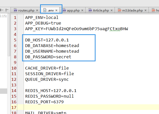Screen dimensions: 159x114
Task: Close the m3.blade.php tab
Action: pyautogui.click(x=145, y=10)
